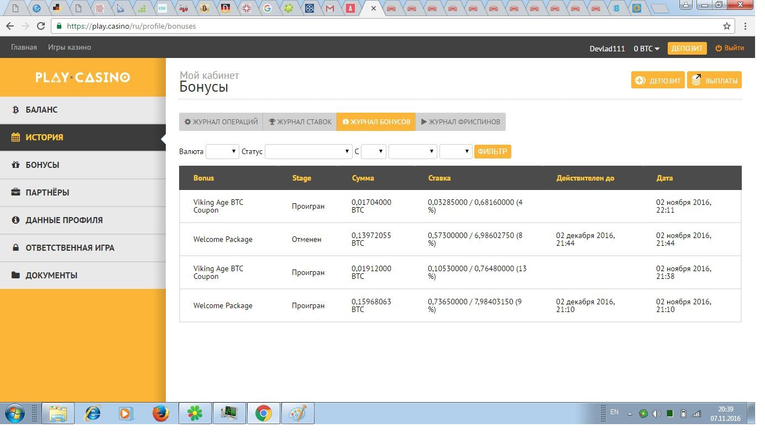This screenshot has height=433, width=765.
Task: Click the secure padlock icon
Action: pos(59,26)
